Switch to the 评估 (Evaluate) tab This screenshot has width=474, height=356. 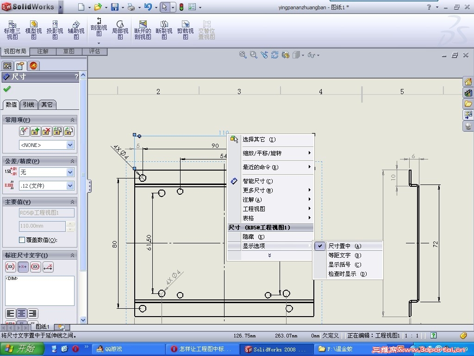[x=94, y=51]
